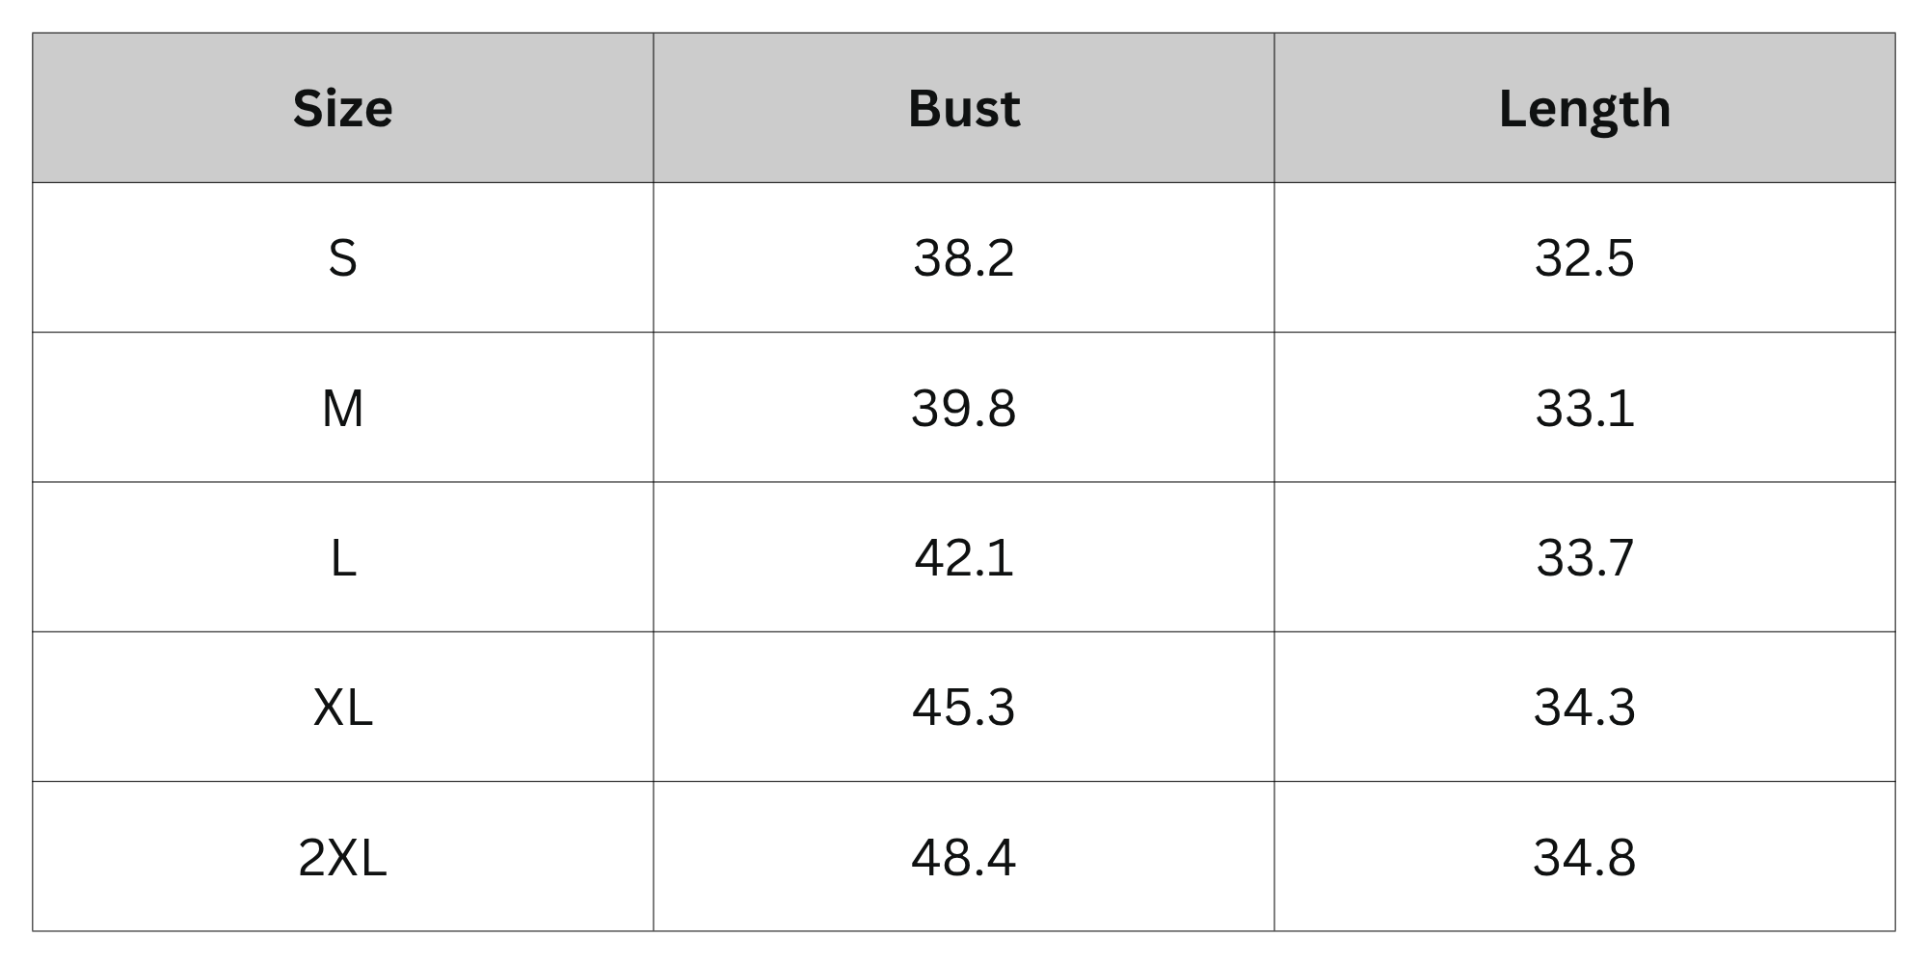Screen dimensions: 1928x964
Task: Click the 32.5 length value
Action: (x=1585, y=257)
